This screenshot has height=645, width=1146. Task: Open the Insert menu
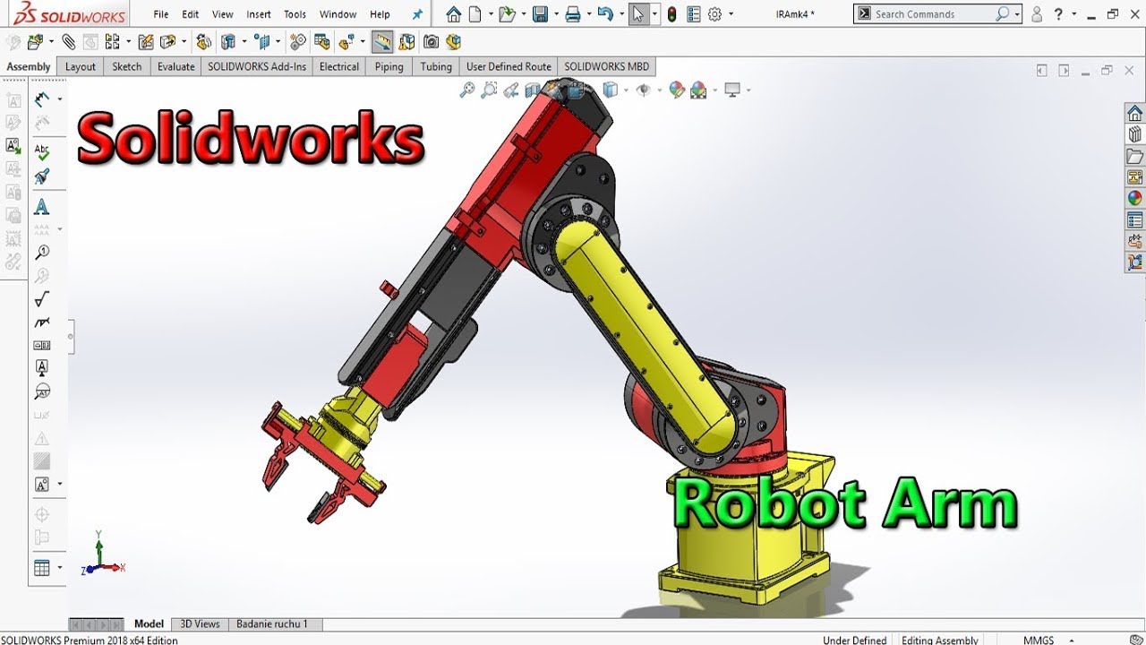(259, 14)
